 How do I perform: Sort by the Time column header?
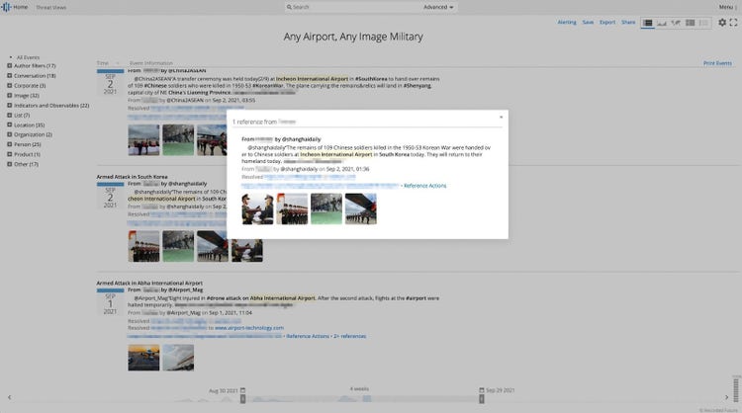103,63
